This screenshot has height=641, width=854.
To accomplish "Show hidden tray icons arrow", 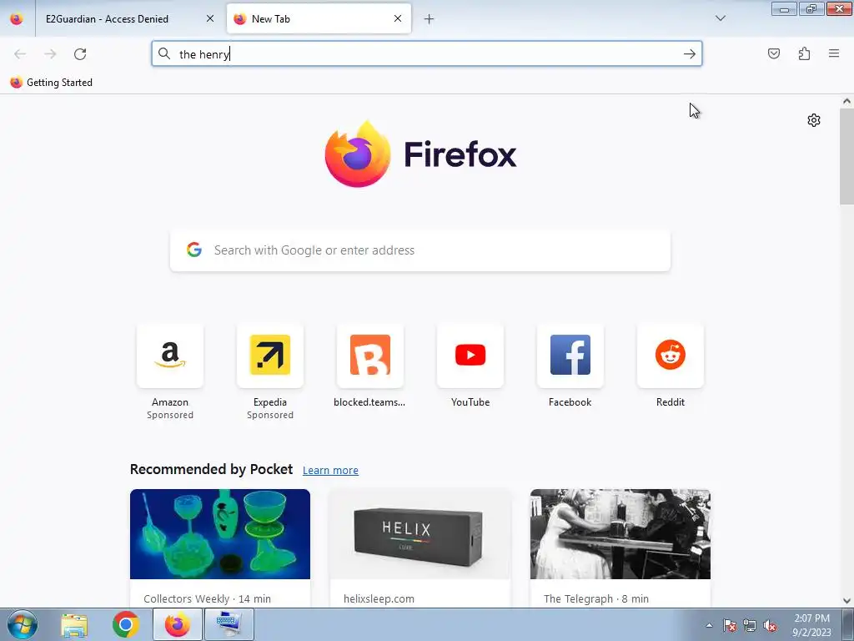I will (x=709, y=626).
